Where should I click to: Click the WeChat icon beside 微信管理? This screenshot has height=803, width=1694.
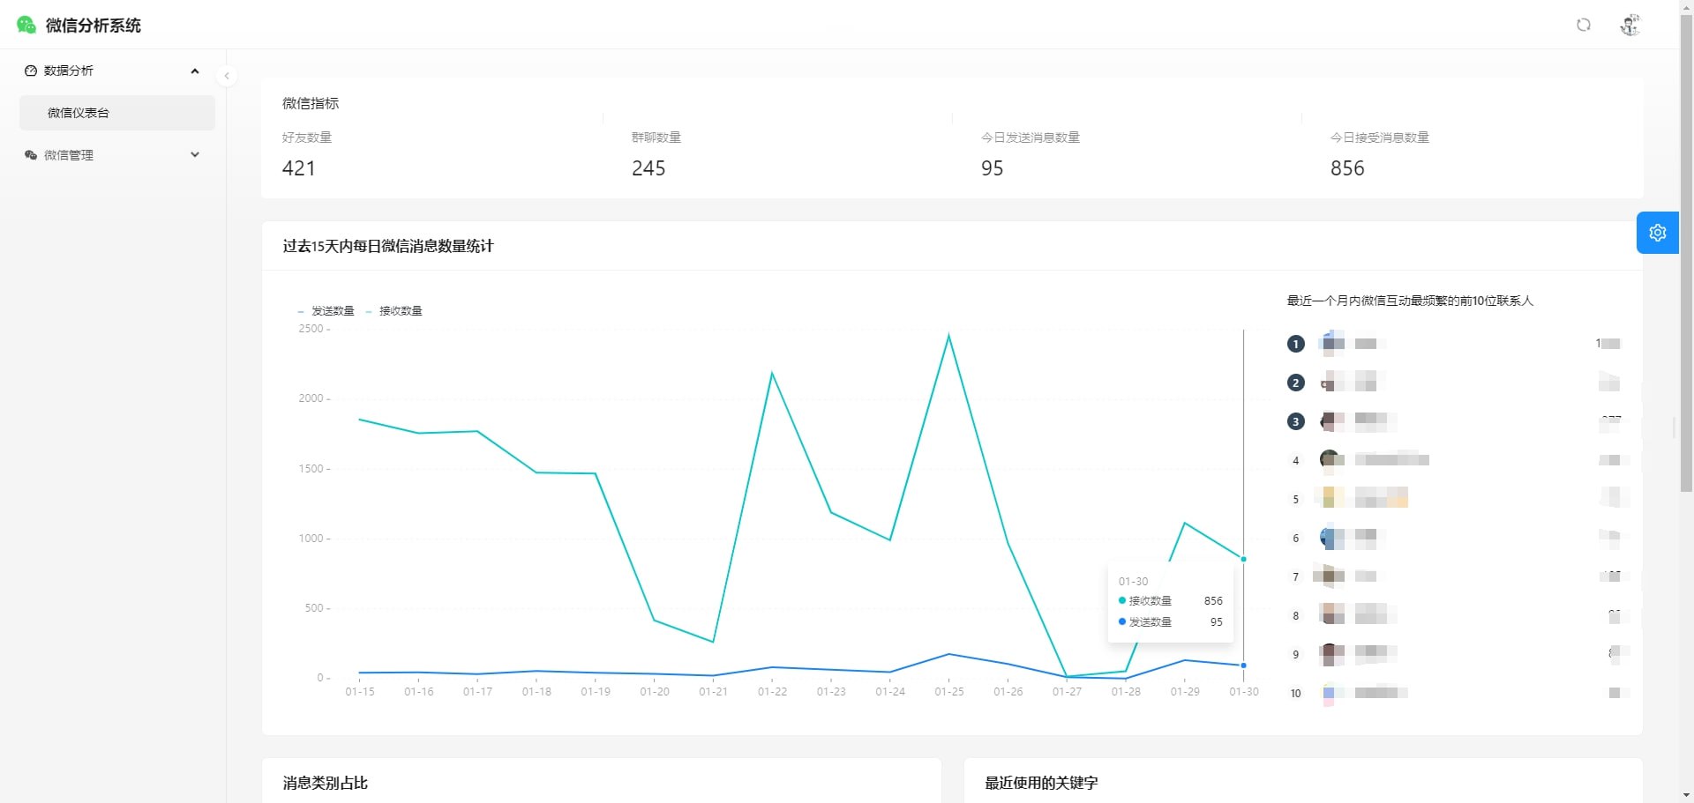pyautogui.click(x=31, y=155)
